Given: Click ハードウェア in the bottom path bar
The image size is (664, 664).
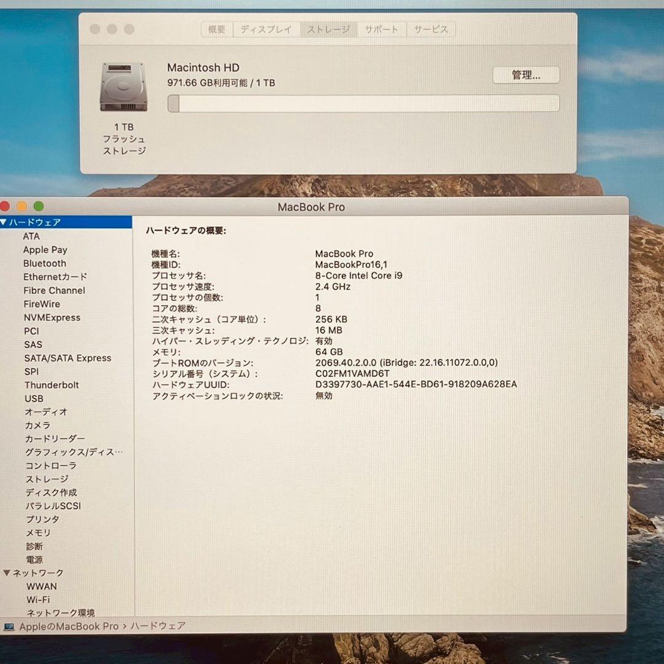Looking at the screenshot, I should pyautogui.click(x=159, y=626).
